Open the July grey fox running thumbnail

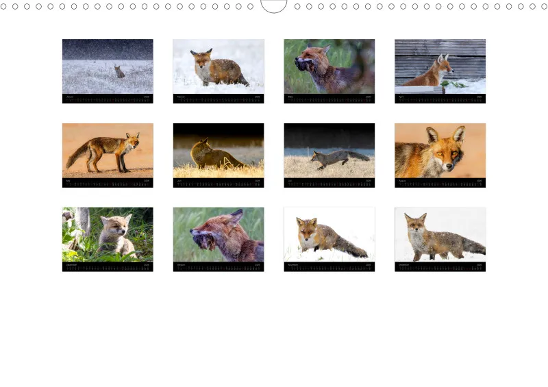pos(329,155)
